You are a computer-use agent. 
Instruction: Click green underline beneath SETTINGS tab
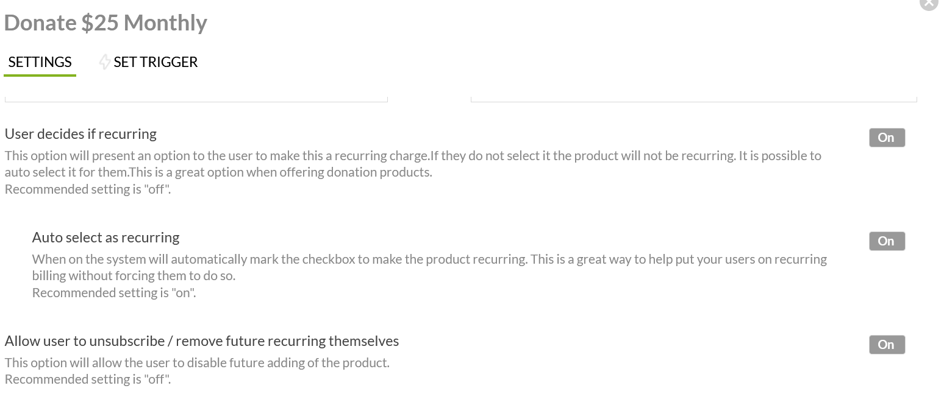point(40,76)
